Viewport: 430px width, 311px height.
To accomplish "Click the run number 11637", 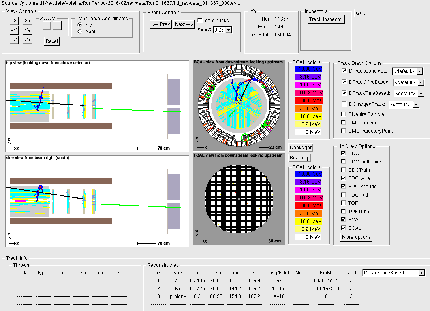I will (x=282, y=19).
